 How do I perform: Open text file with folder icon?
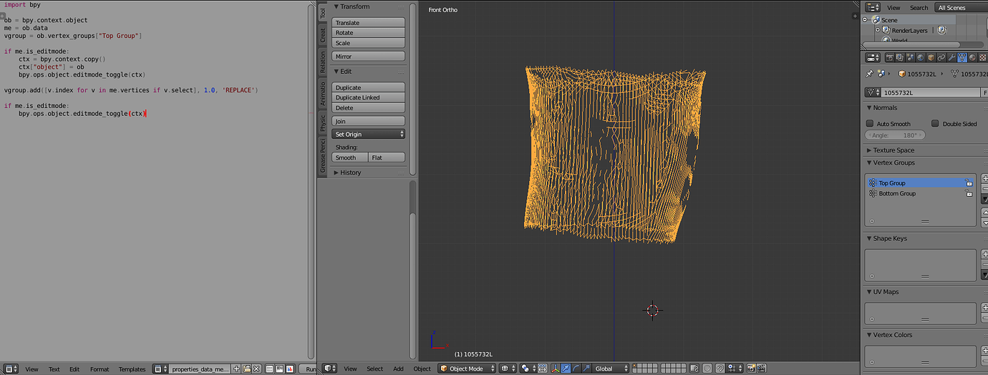pyautogui.click(x=246, y=369)
